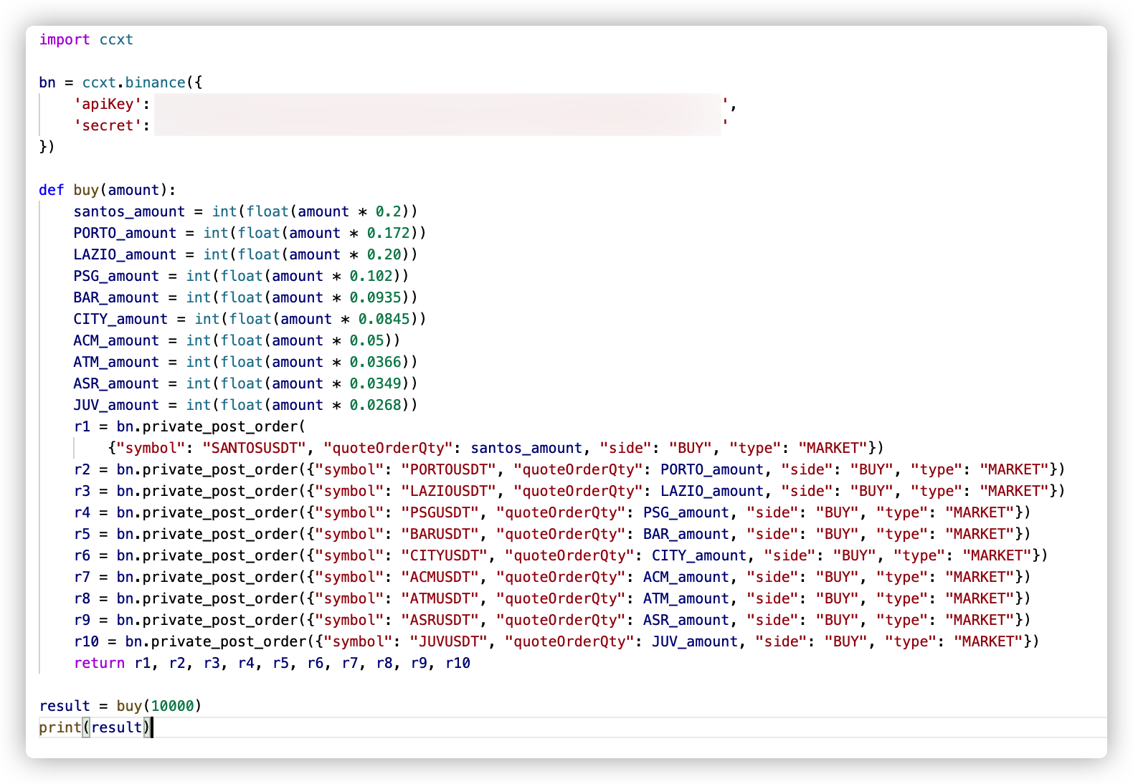Click the "PSGUSDT" symbol string
This screenshot has height=784, width=1133.
tap(440, 512)
